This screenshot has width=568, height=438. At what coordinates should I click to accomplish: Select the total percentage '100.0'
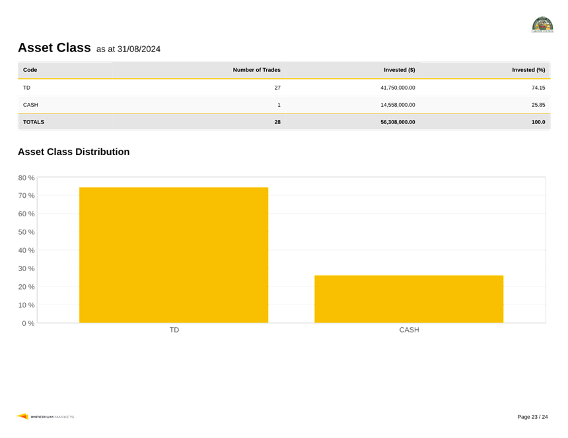538,122
